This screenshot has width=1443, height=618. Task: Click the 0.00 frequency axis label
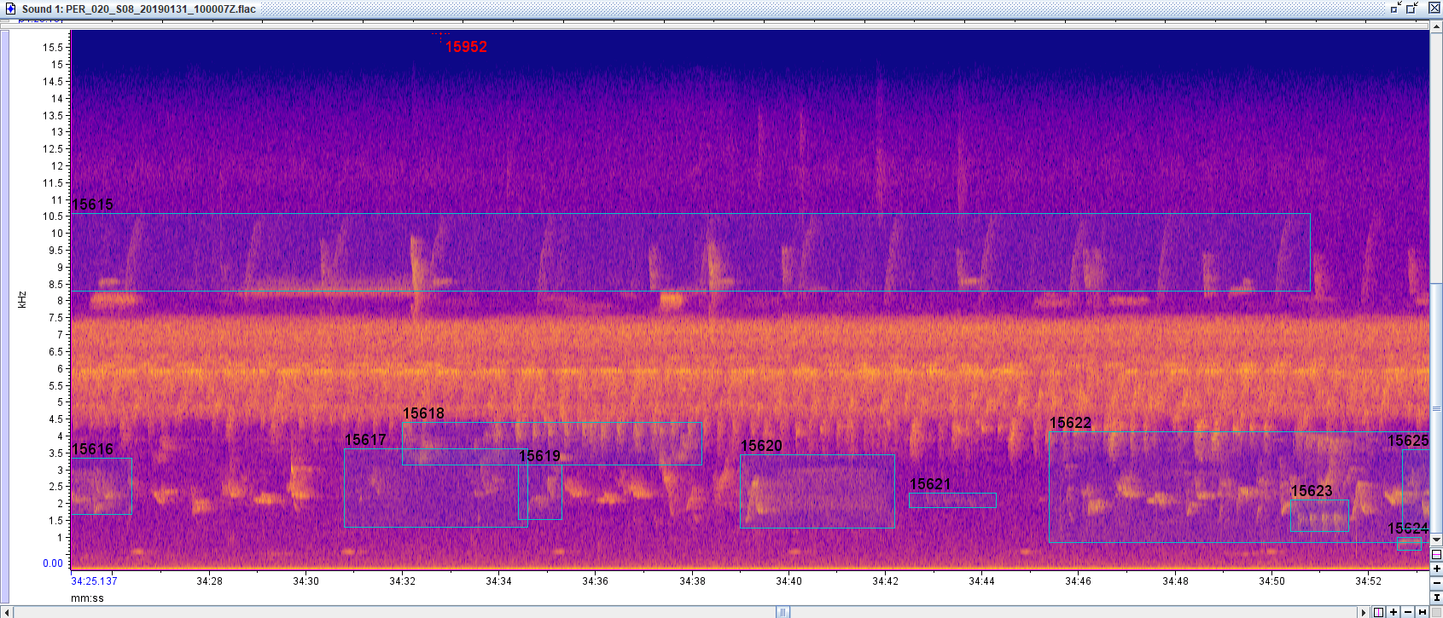point(53,563)
